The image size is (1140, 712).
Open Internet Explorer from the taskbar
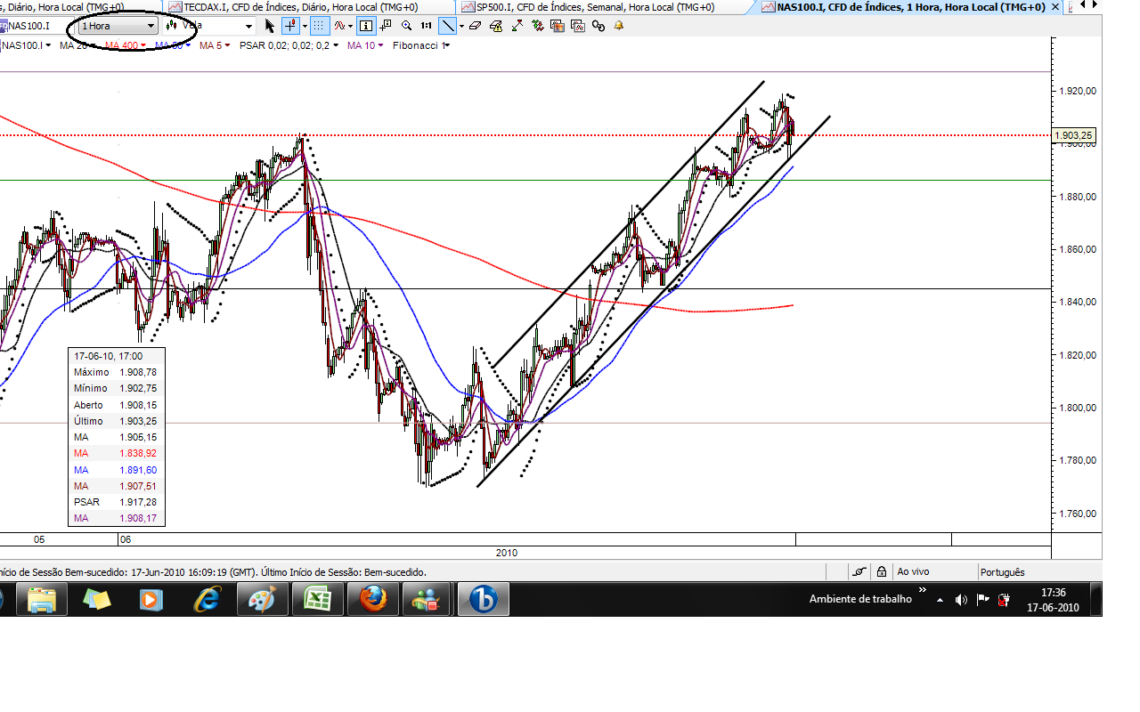(x=208, y=600)
